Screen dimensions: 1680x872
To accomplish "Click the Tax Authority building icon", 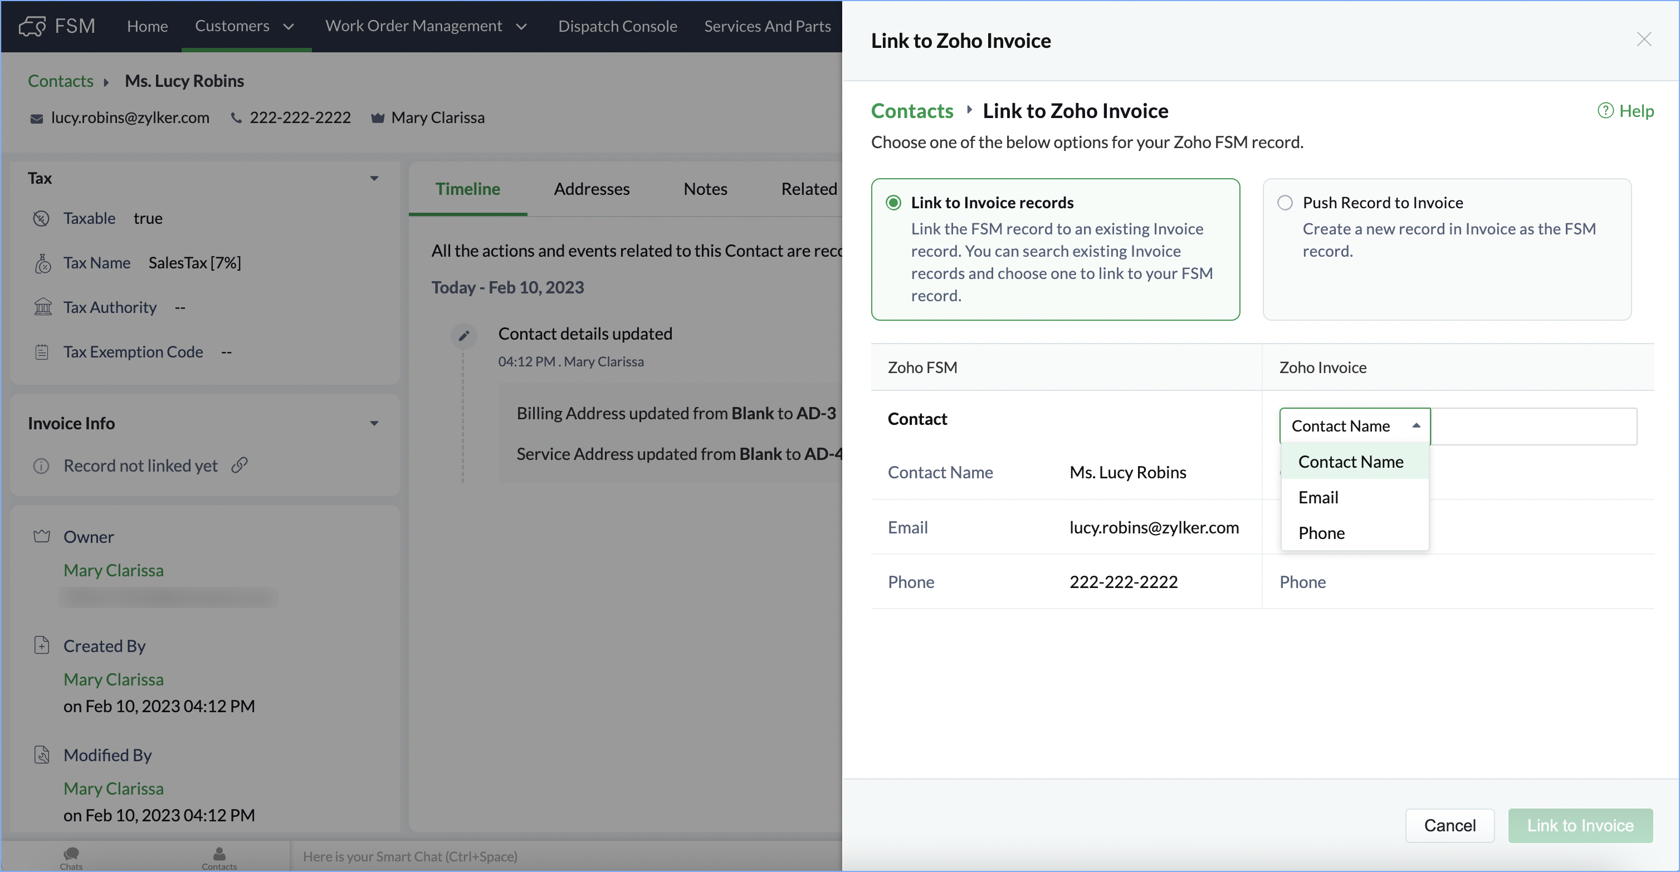I will (43, 307).
